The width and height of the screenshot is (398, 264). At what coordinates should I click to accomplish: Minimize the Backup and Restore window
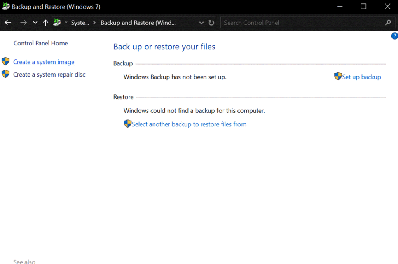340,6
